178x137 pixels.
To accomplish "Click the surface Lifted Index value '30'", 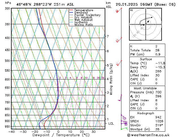I will (x=157, y=75).
